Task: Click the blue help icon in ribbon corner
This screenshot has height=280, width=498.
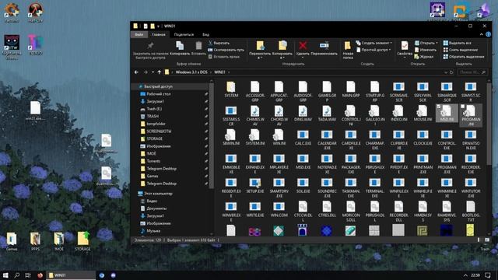Action: [x=488, y=34]
